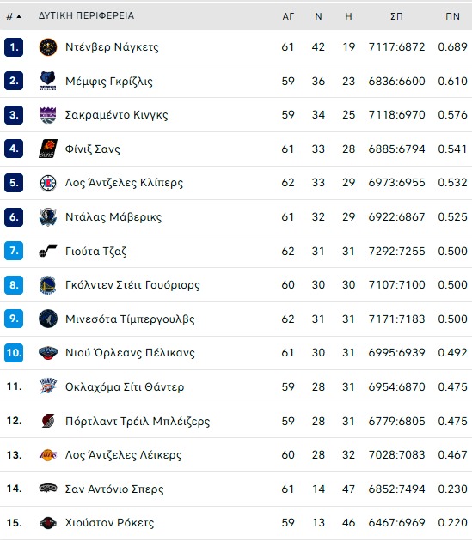This screenshot has height=541, width=472.
Task: Sort table by the ΠΝ column header
Action: (x=452, y=16)
